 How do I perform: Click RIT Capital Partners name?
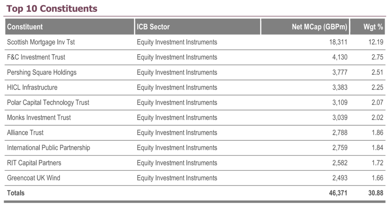(x=34, y=163)
